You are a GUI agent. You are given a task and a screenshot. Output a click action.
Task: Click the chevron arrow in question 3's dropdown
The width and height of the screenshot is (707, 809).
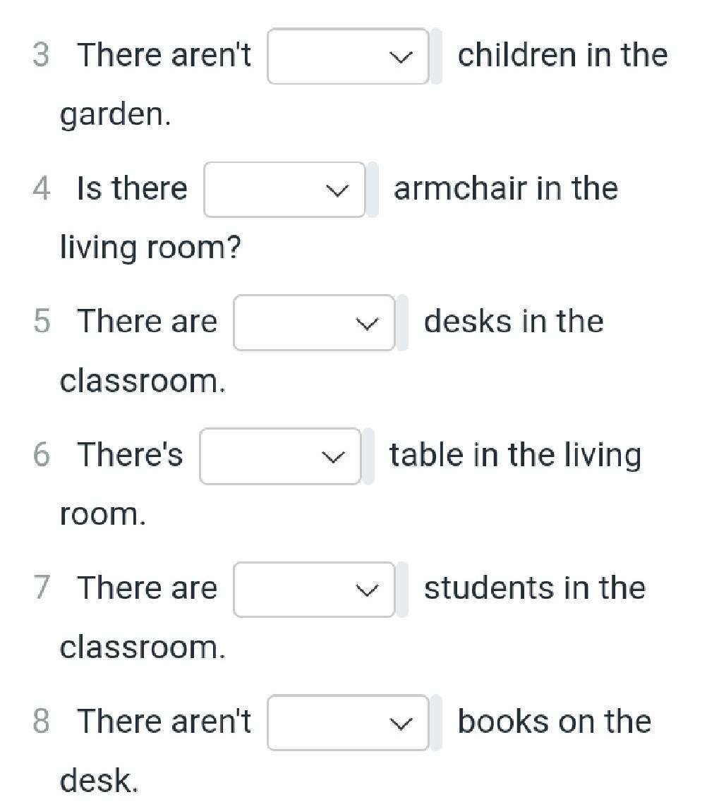click(401, 57)
